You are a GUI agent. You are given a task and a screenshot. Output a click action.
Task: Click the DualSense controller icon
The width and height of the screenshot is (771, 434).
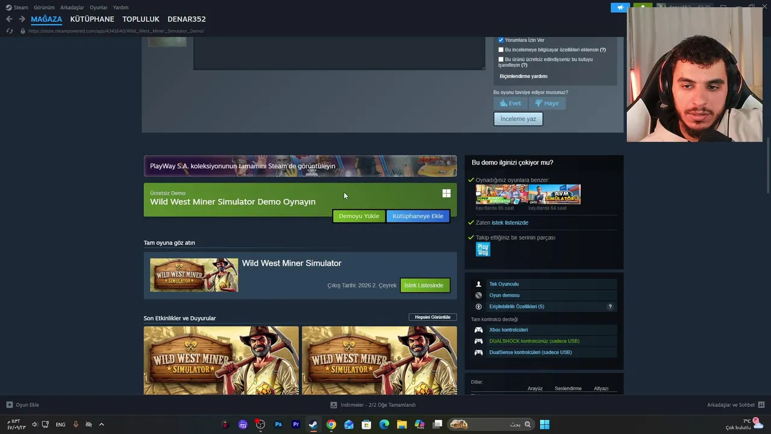pyautogui.click(x=479, y=353)
